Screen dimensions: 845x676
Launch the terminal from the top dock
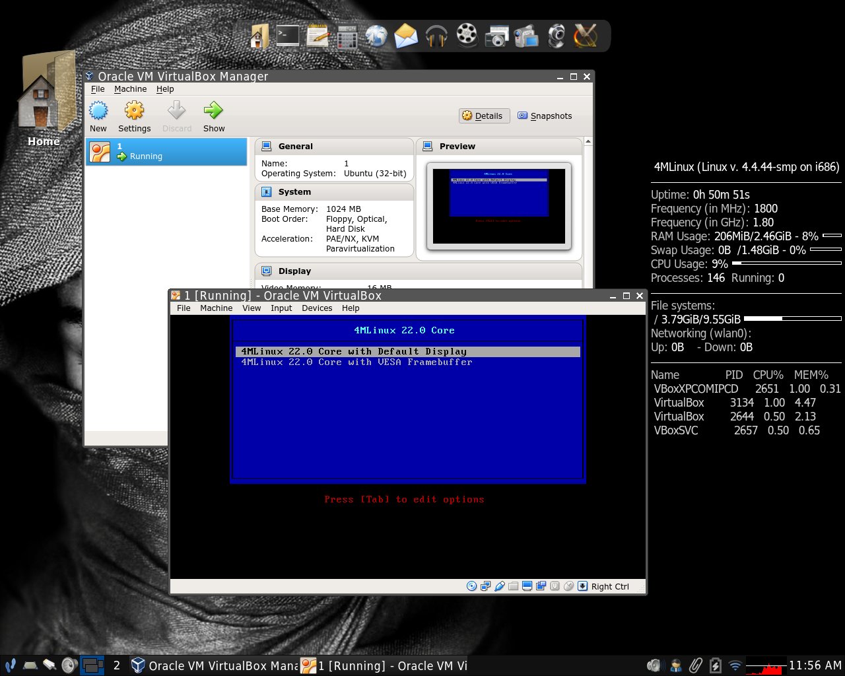[288, 36]
